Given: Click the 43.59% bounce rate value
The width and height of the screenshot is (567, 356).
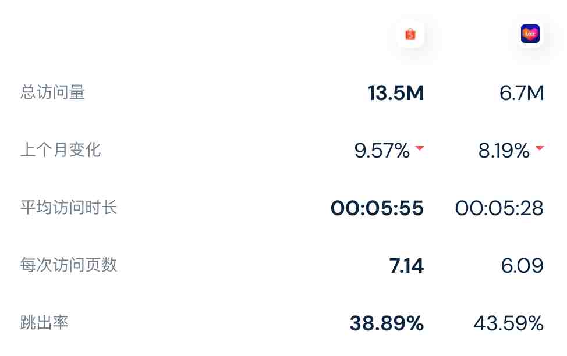Looking at the screenshot, I should 508,323.
